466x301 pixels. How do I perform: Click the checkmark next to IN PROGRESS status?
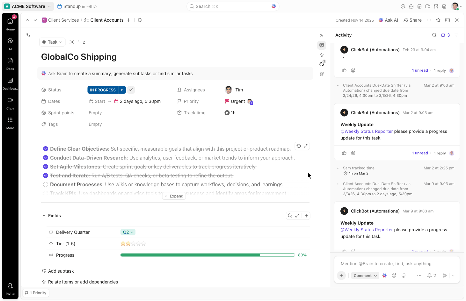click(x=131, y=90)
